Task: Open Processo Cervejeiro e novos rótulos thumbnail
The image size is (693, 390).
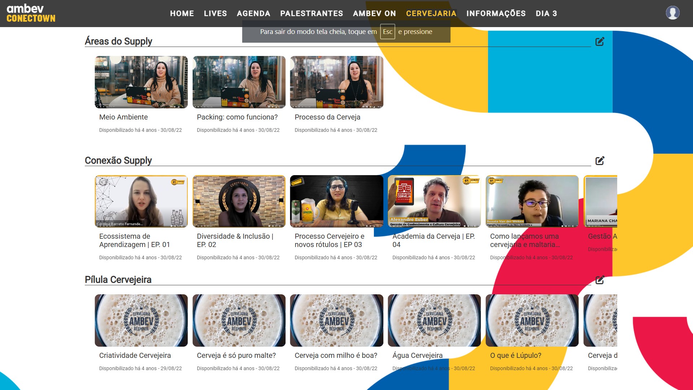Action: (337, 201)
